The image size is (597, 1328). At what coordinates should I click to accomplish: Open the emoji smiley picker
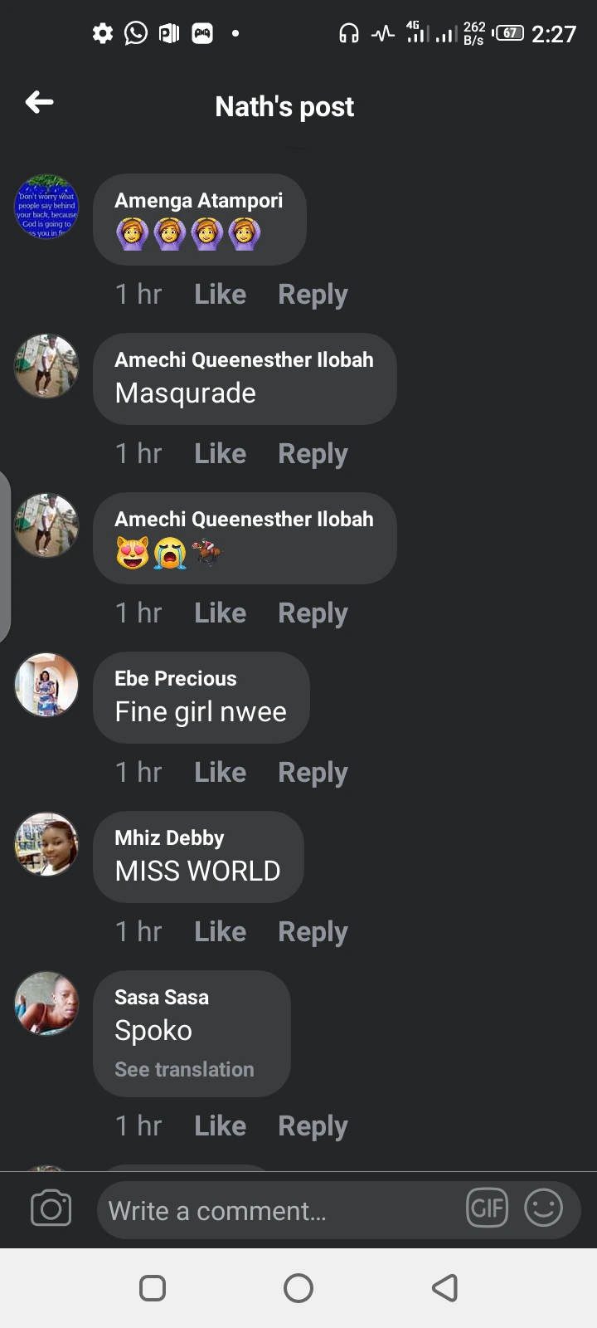[x=544, y=1208]
